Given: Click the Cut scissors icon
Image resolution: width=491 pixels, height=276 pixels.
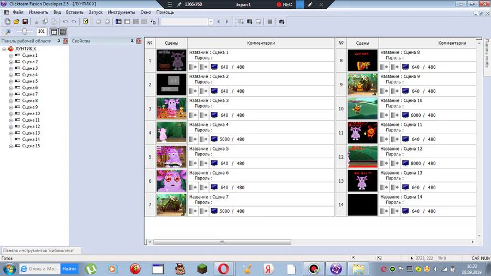Looking at the screenshot, I should pyautogui.click(x=37, y=22).
